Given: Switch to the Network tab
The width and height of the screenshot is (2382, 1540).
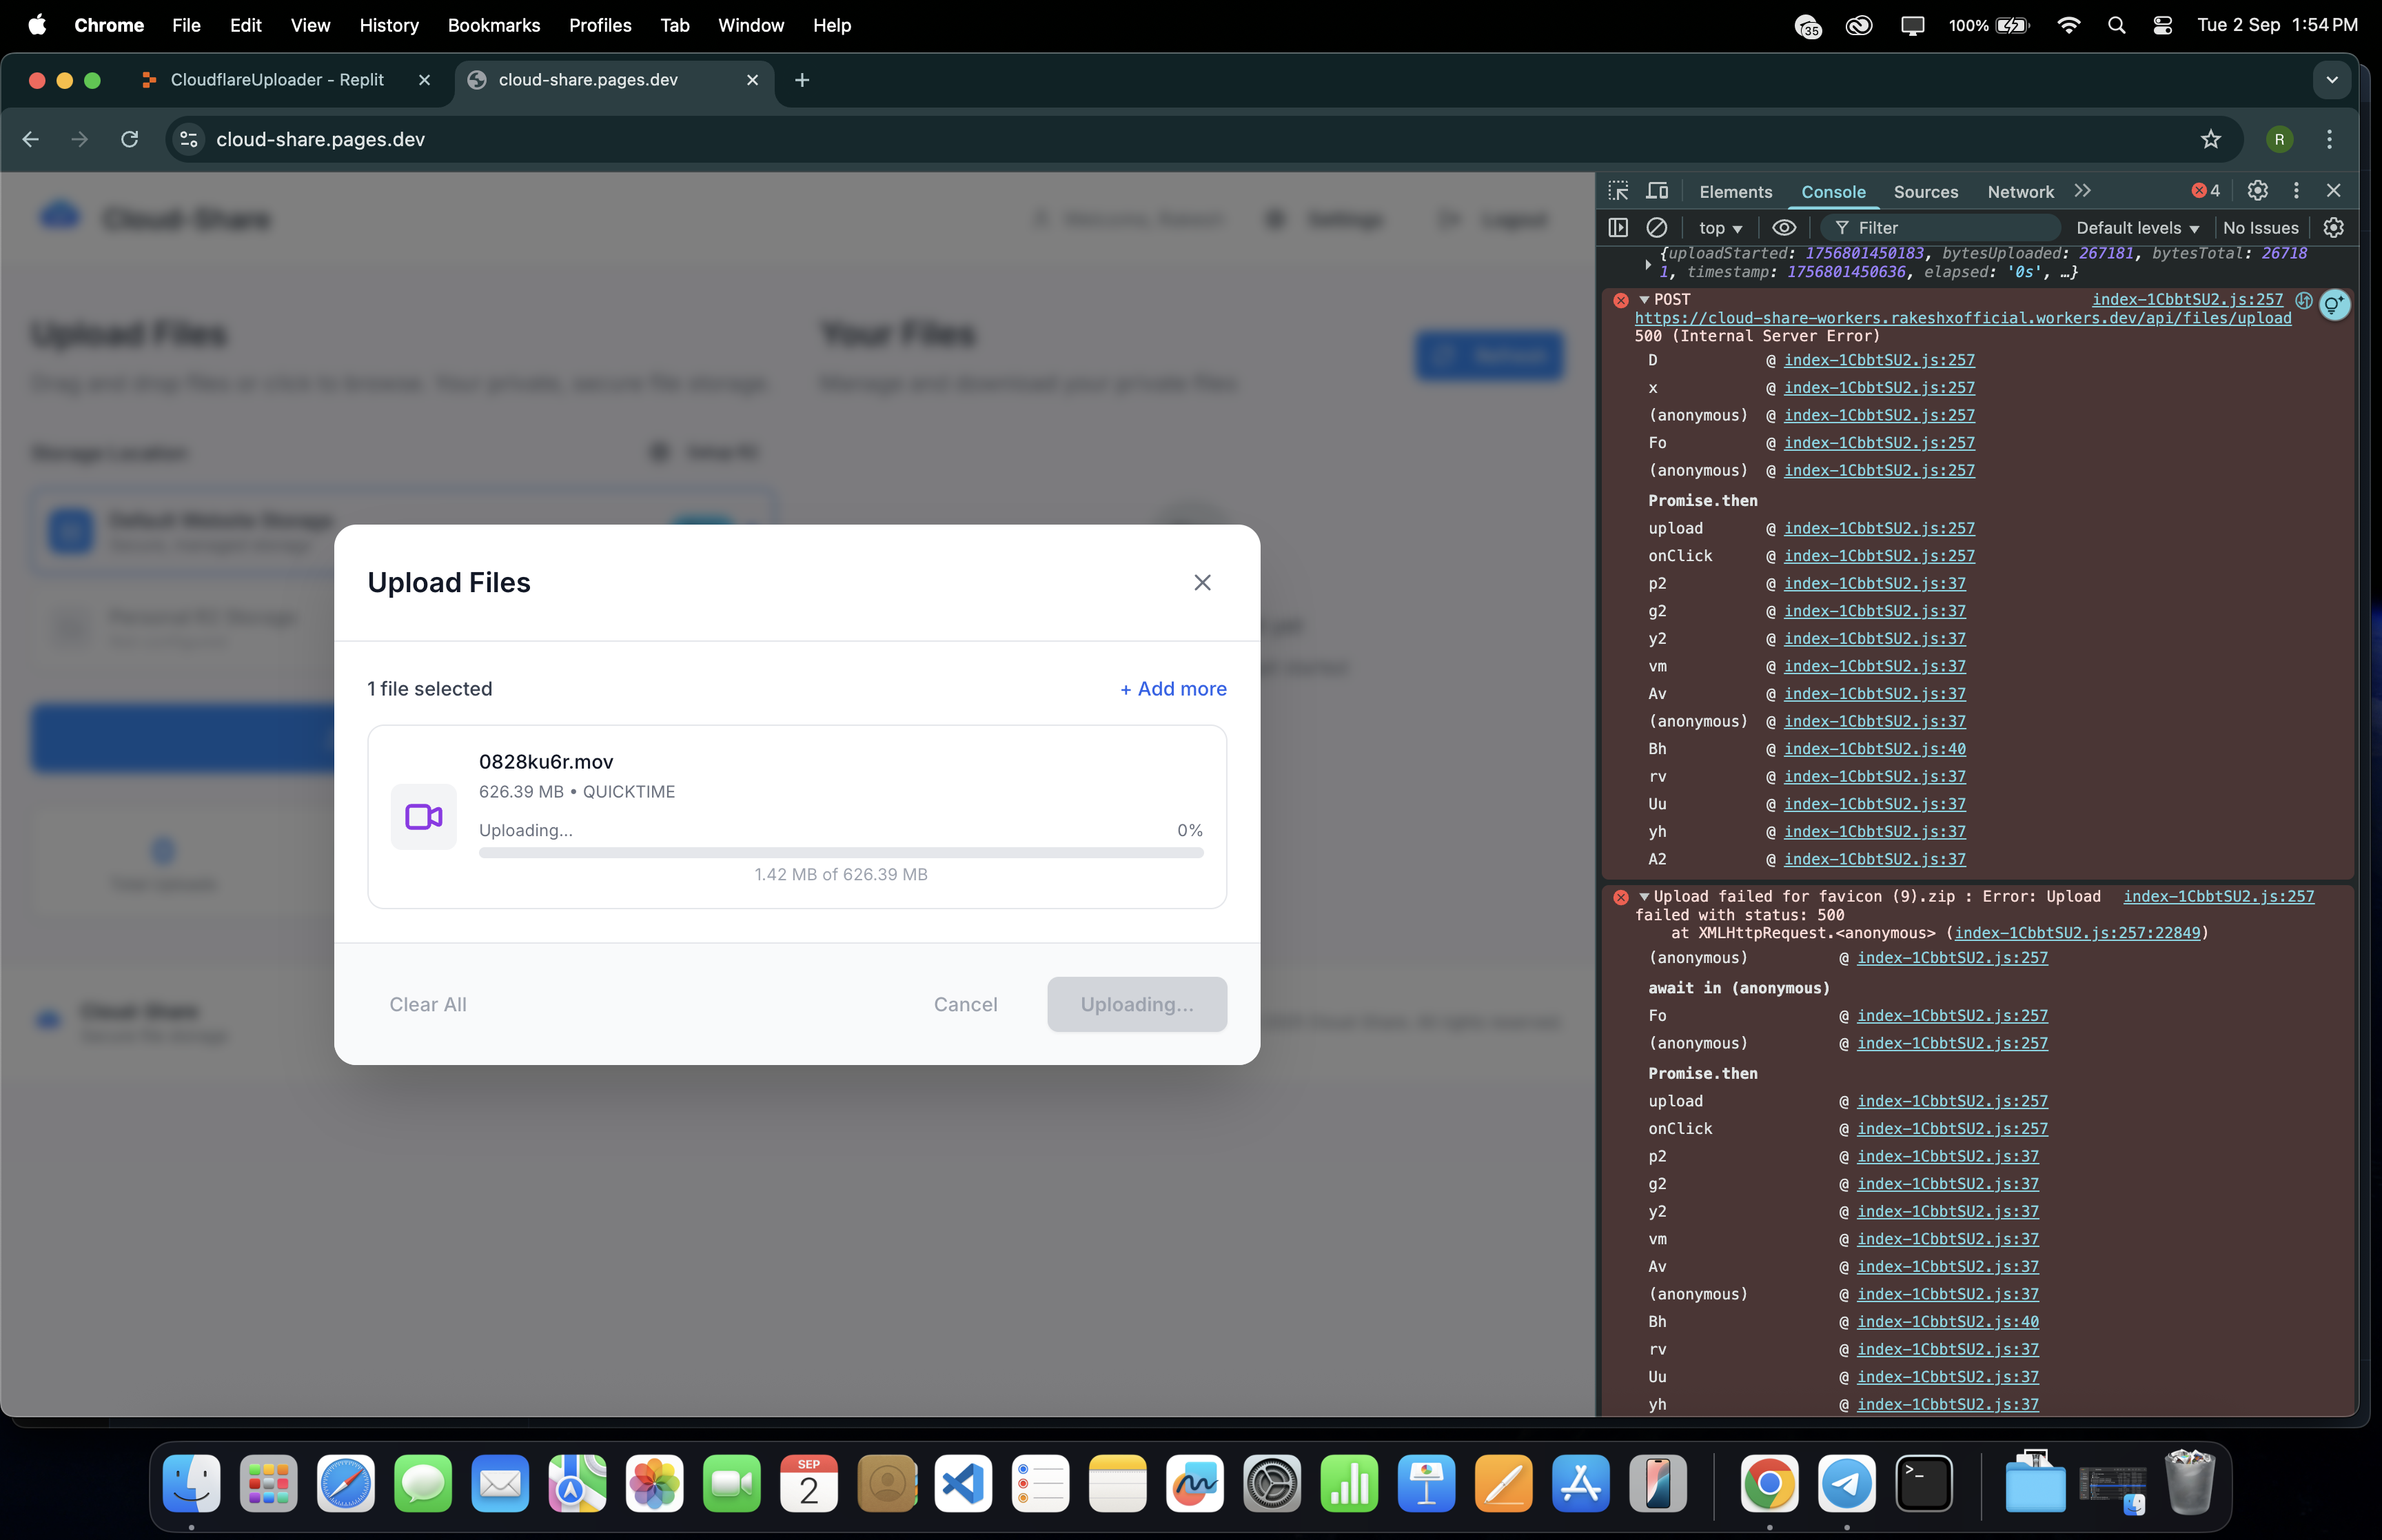Looking at the screenshot, I should tap(2020, 192).
